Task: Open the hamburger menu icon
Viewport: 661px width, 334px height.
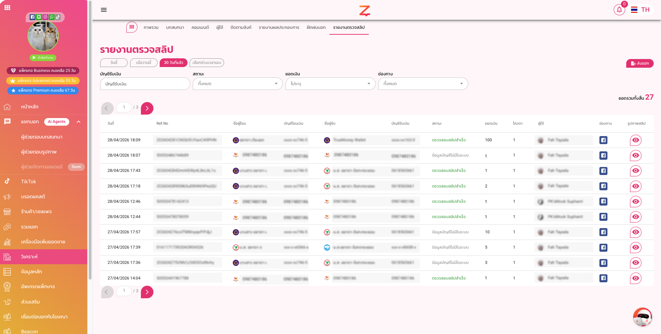Action: [104, 10]
